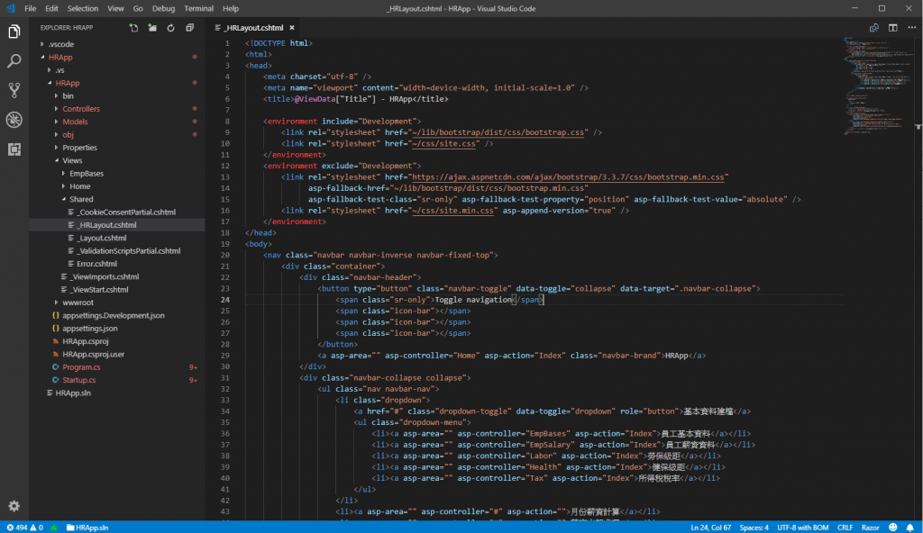This screenshot has height=533, width=923.
Task: Click the HRApp.sln project in status bar
Action: tap(87, 528)
